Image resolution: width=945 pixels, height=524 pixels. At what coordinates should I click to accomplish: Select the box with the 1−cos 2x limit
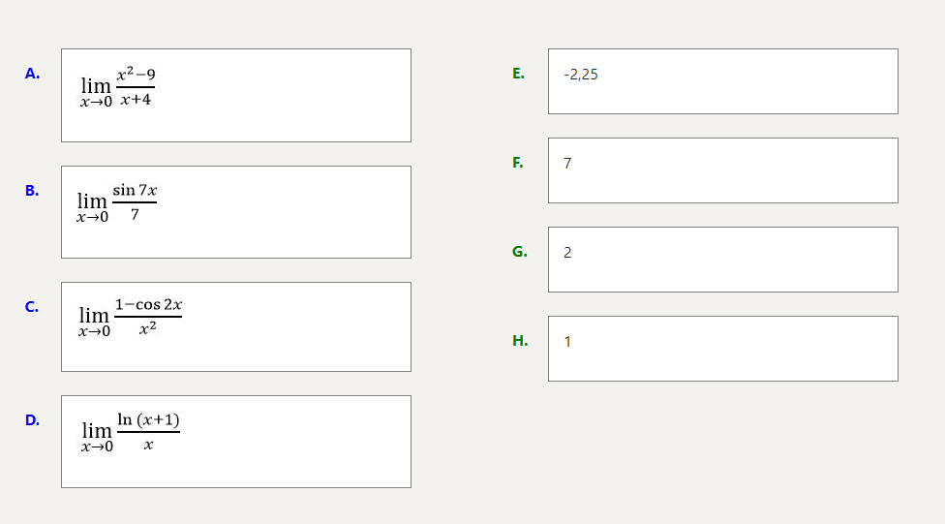(x=235, y=326)
